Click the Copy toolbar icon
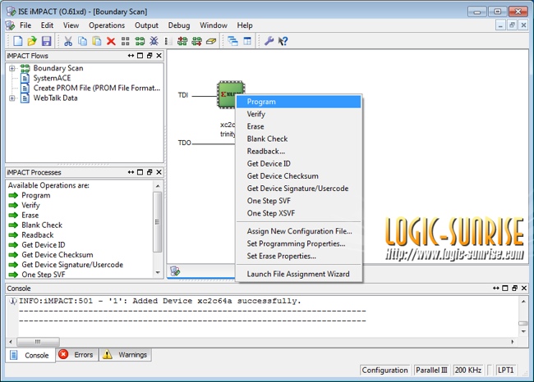Viewport: 534px width, 382px height. click(x=82, y=41)
